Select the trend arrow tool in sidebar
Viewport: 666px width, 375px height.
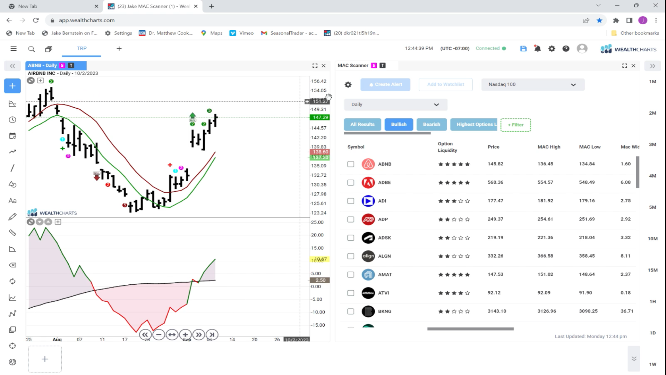pyautogui.click(x=12, y=152)
